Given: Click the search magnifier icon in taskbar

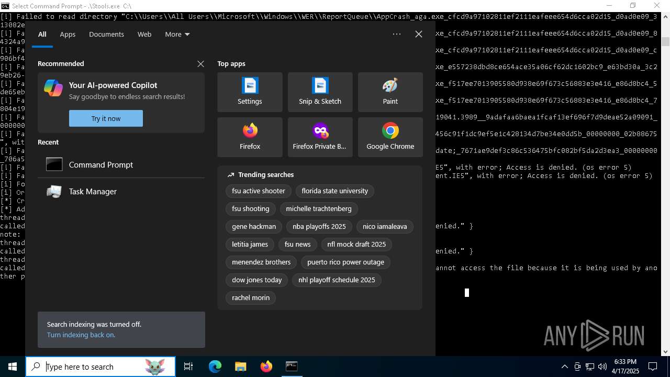Looking at the screenshot, I should pyautogui.click(x=36, y=367).
